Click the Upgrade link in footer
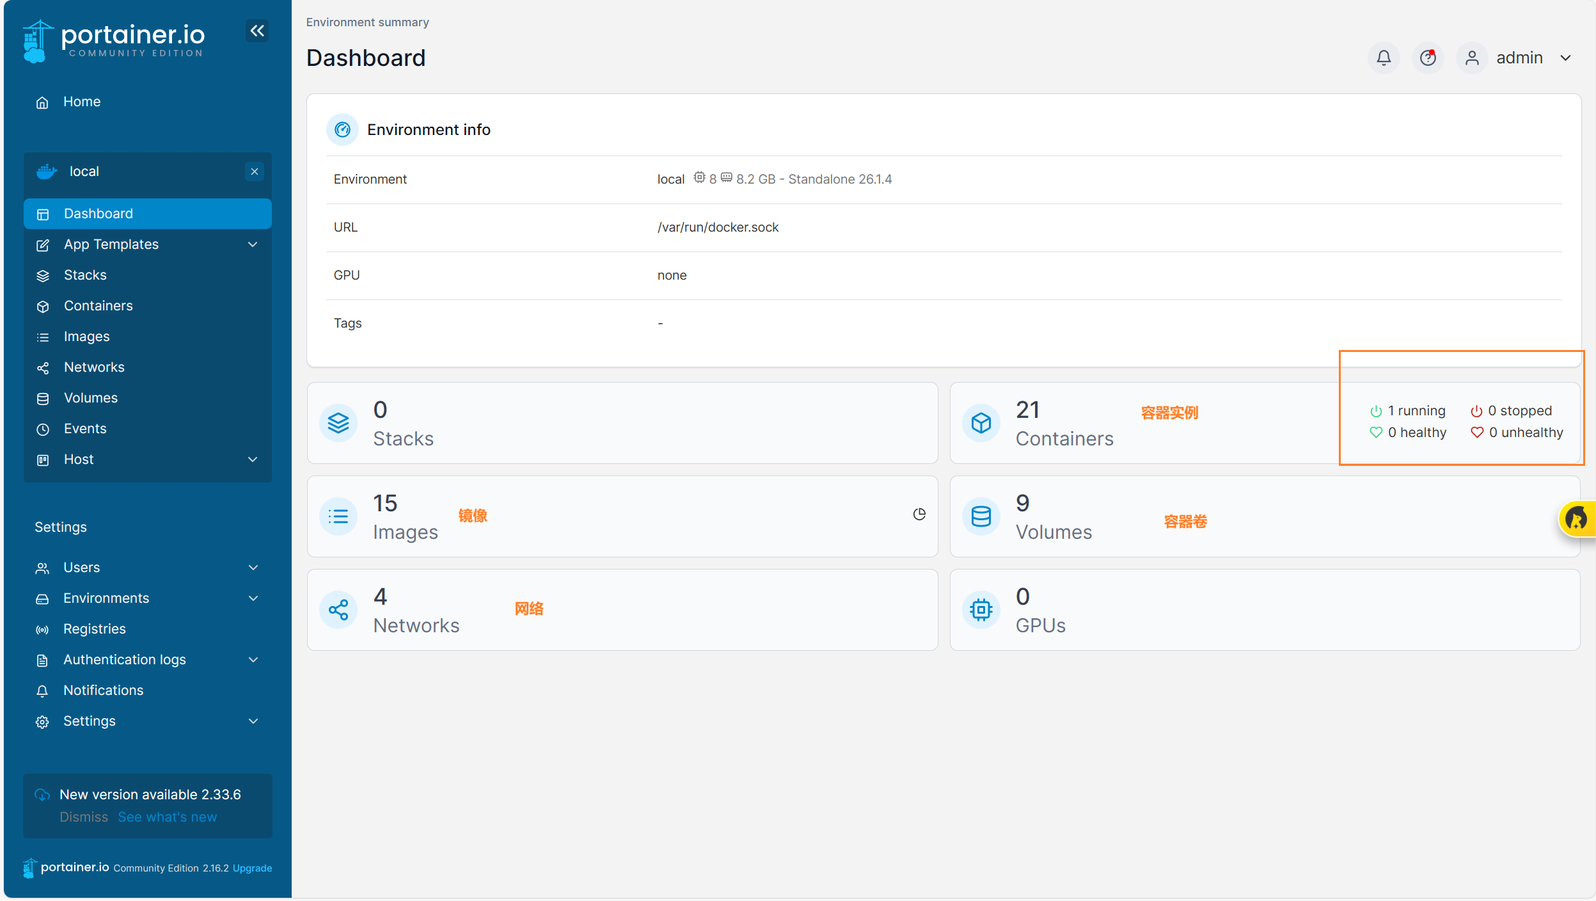1596x901 pixels. (252, 868)
